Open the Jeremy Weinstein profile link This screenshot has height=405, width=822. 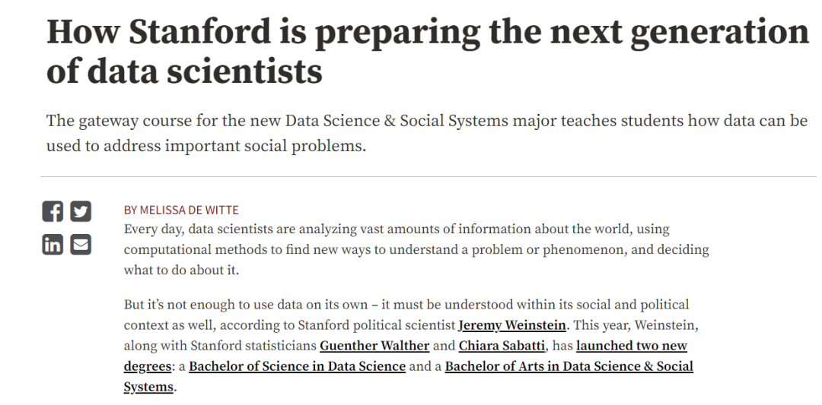pos(512,325)
